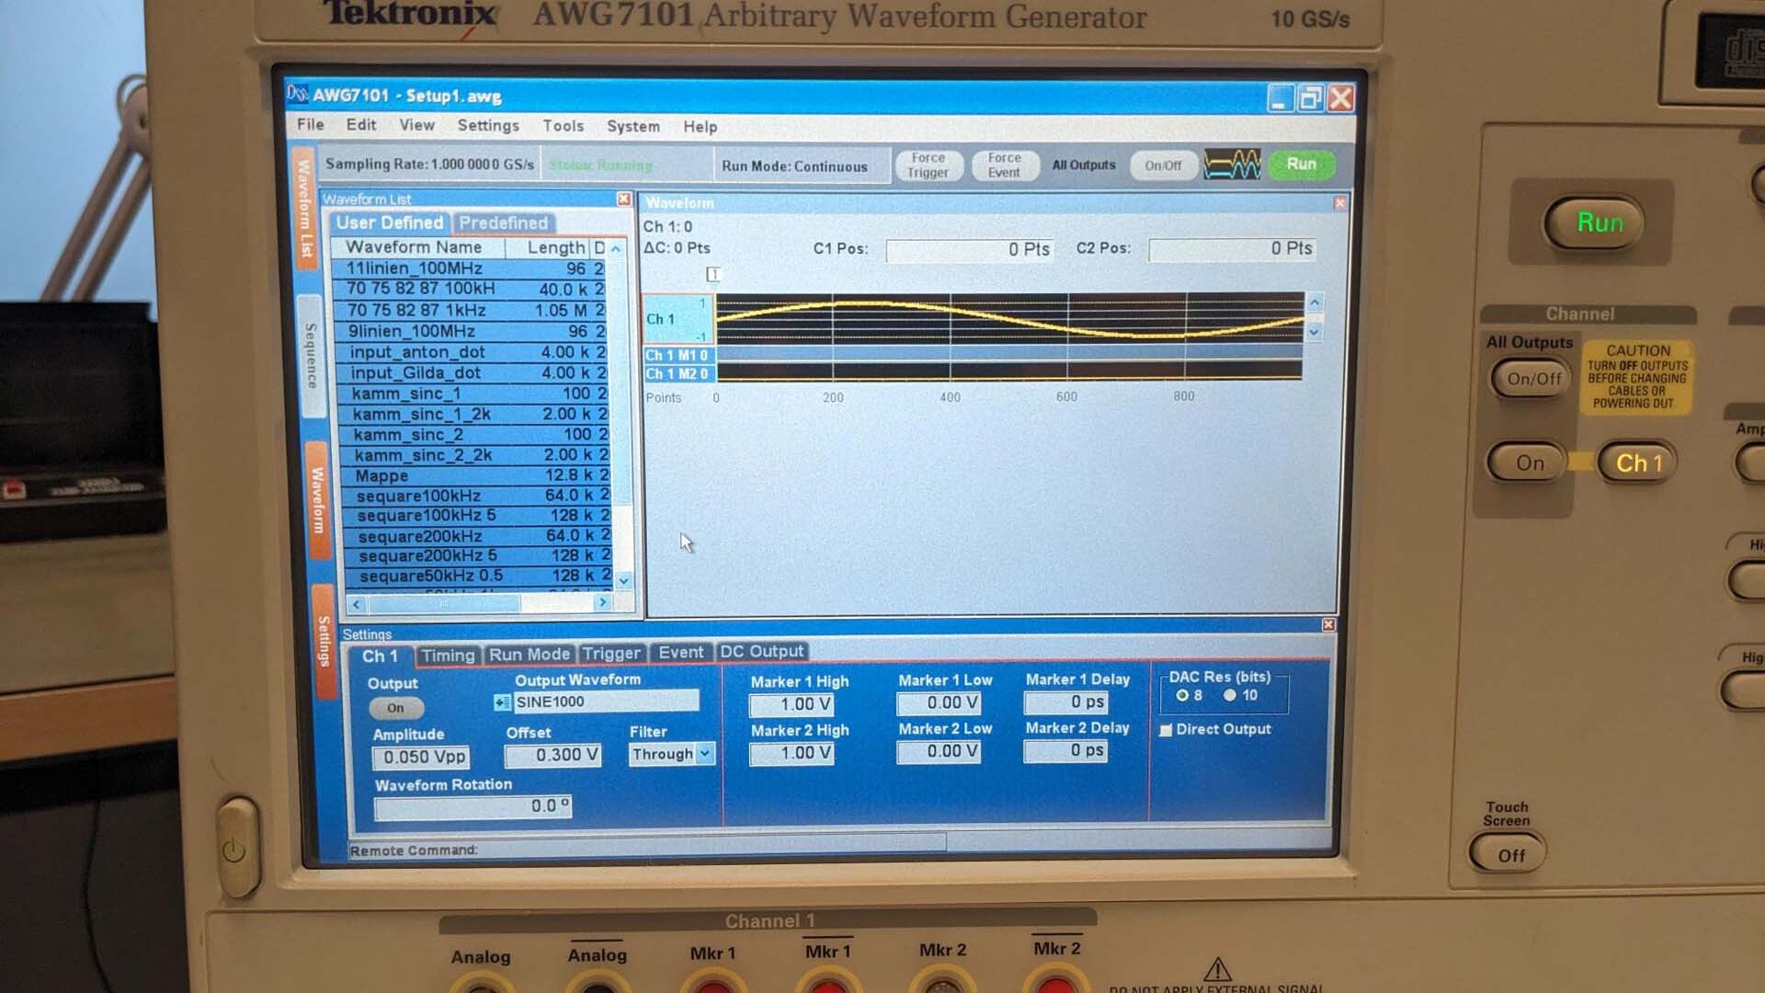
Task: Switch to the Timing settings tab
Action: point(448,656)
